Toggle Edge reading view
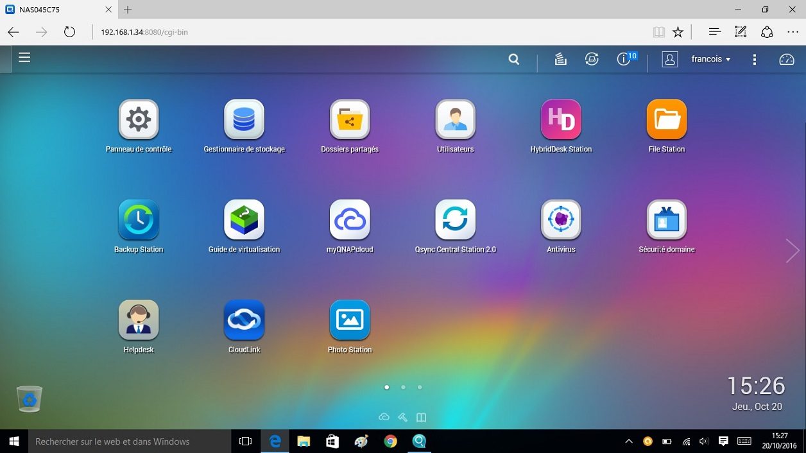Screen dimensions: 806x453 (x=658, y=32)
